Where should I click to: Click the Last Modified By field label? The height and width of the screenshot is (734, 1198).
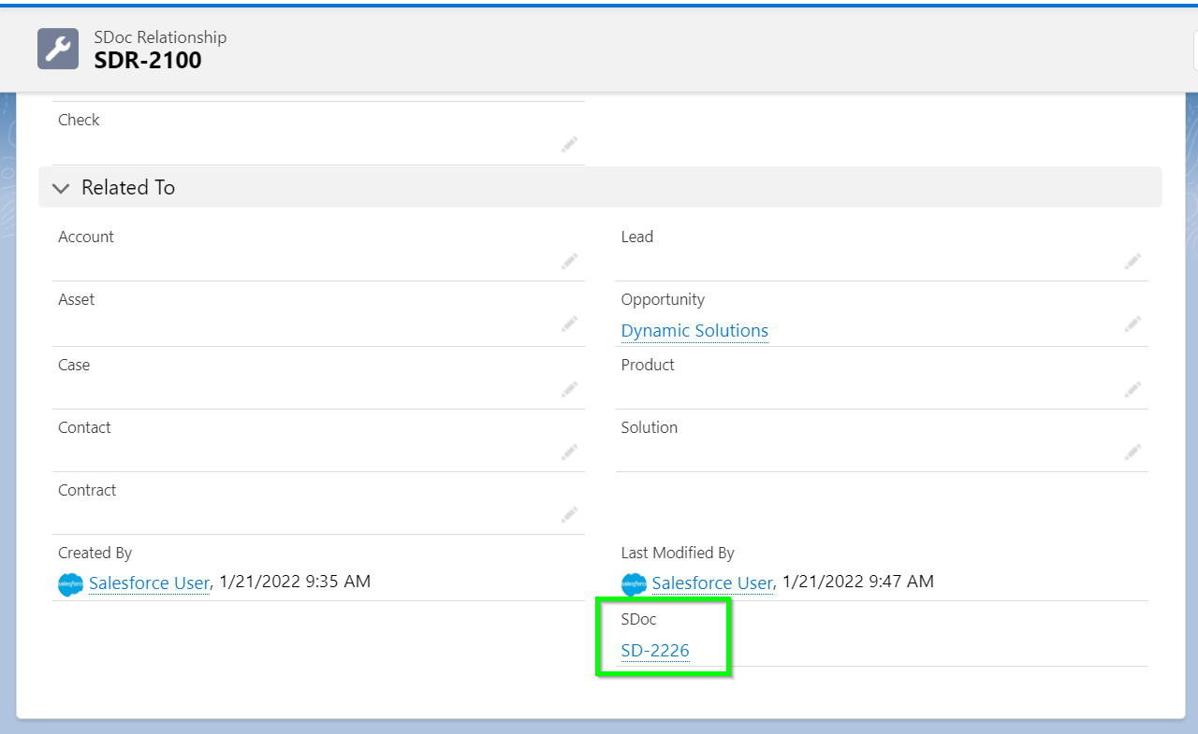click(678, 553)
